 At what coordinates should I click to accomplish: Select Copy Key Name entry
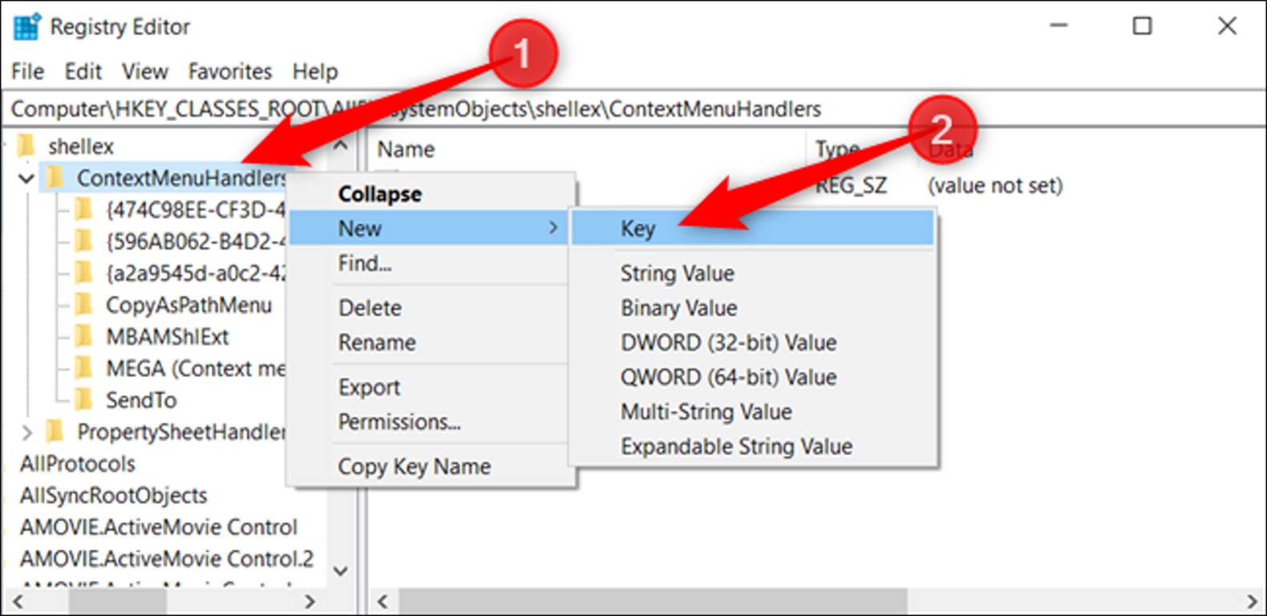coord(414,466)
